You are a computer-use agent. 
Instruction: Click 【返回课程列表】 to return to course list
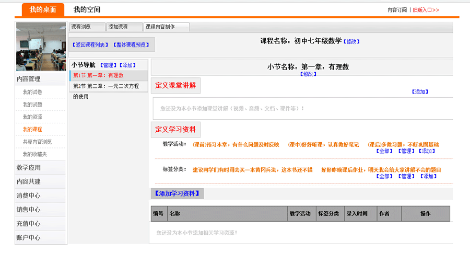click(90, 45)
